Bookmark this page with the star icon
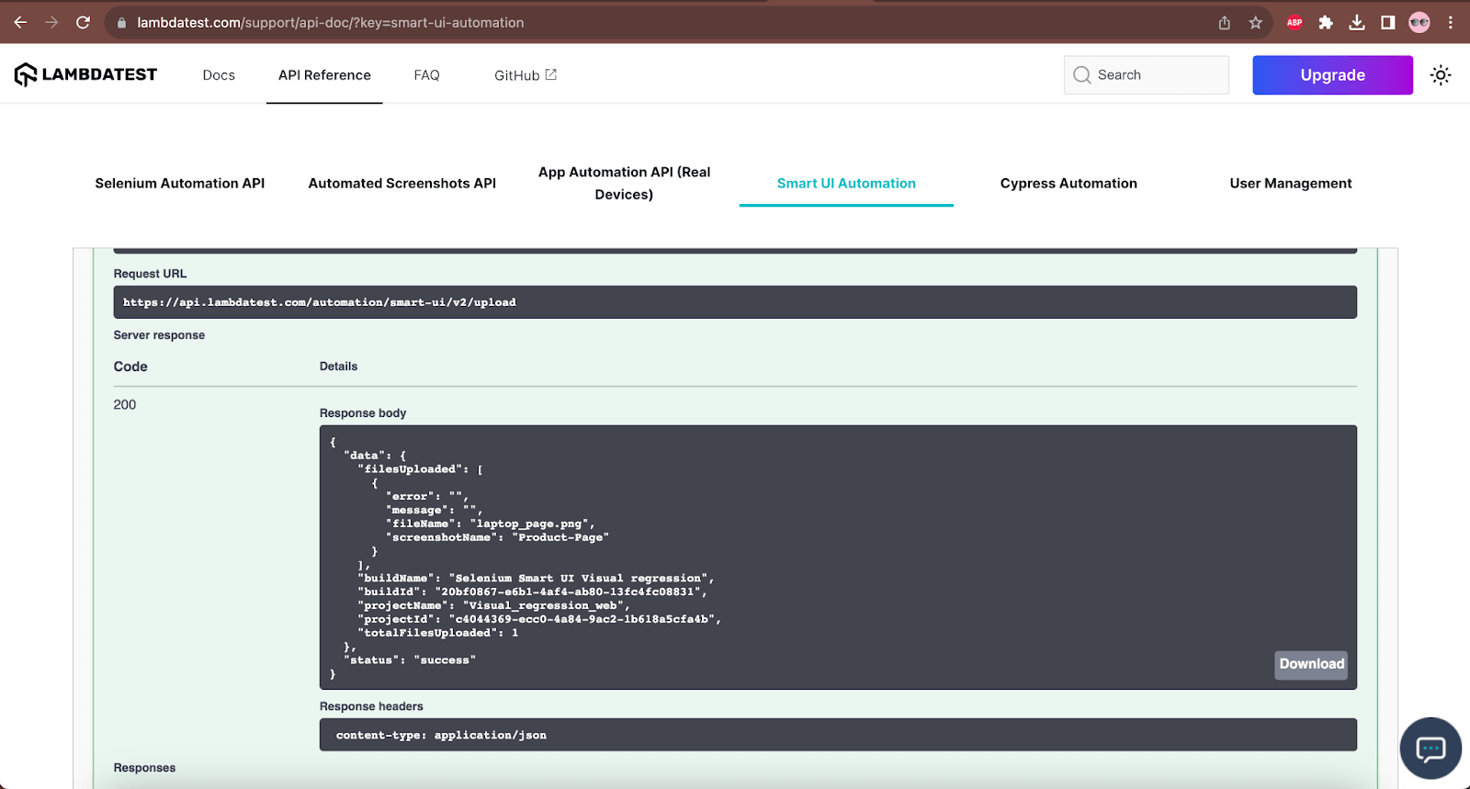The image size is (1470, 789). (1256, 23)
